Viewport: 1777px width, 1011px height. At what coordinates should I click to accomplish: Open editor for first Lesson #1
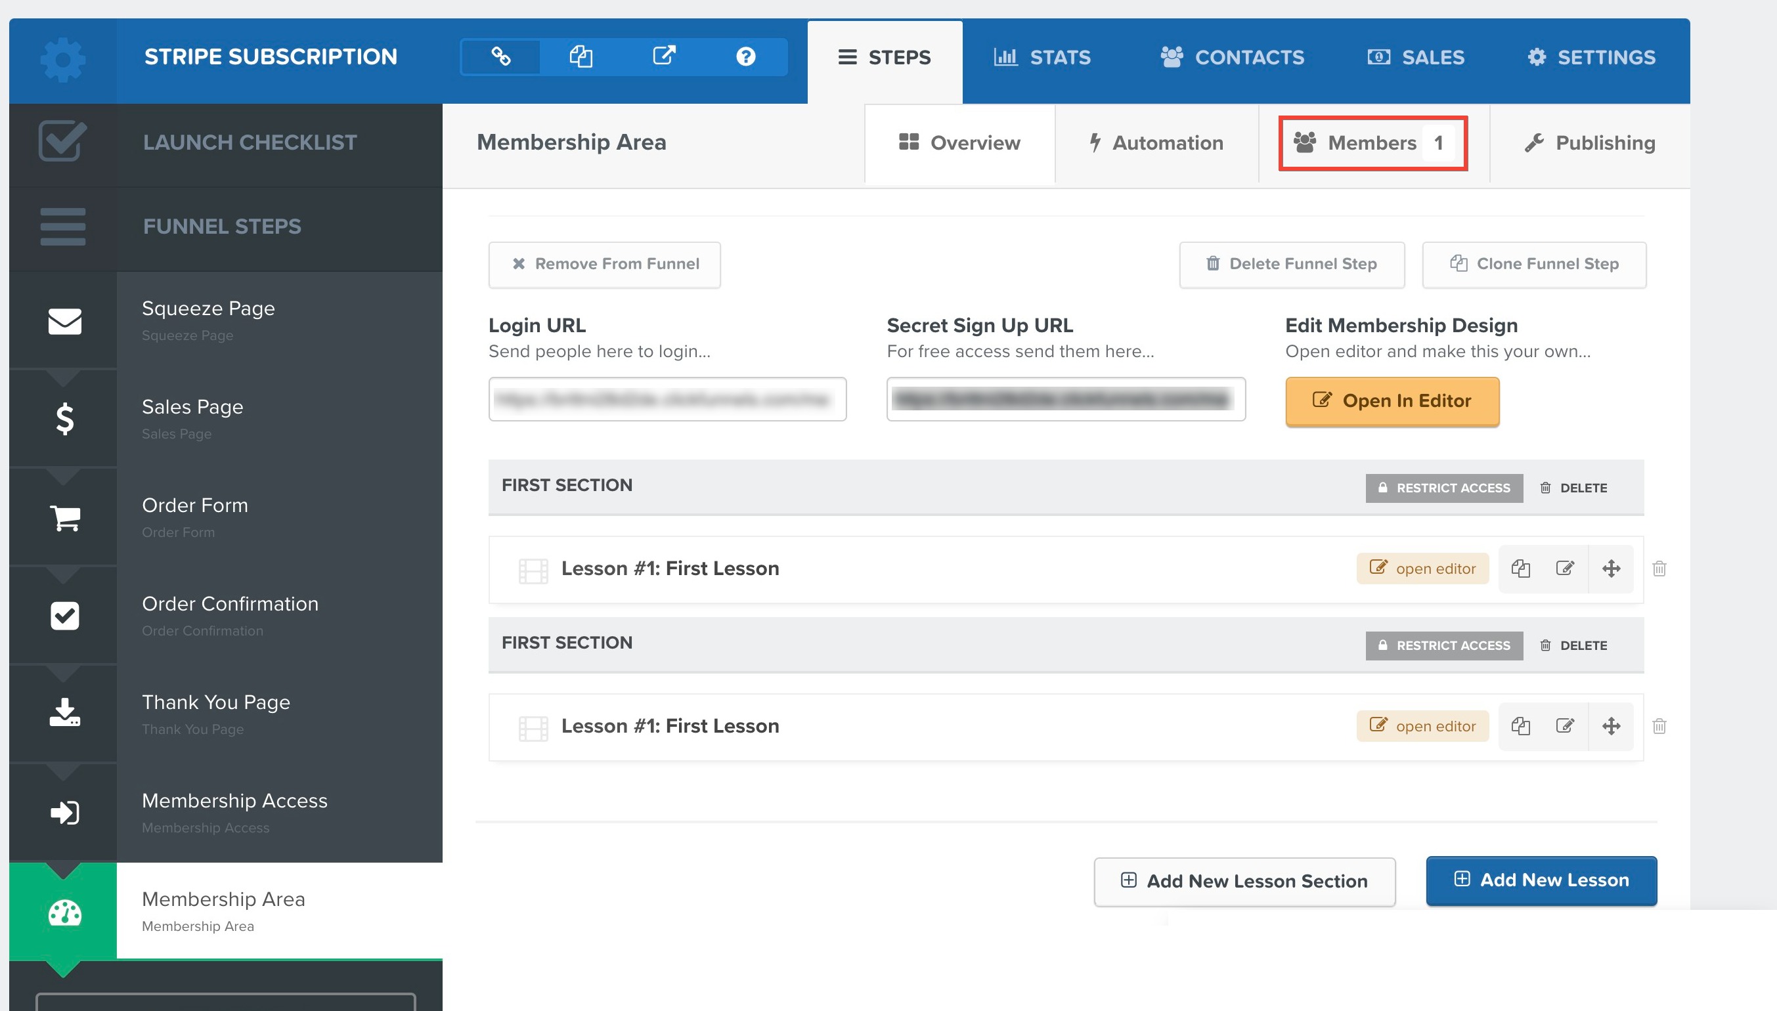point(1422,567)
